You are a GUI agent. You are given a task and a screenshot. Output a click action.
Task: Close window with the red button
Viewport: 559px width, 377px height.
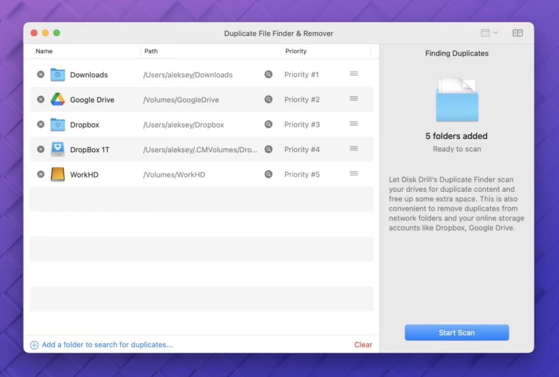coord(34,33)
